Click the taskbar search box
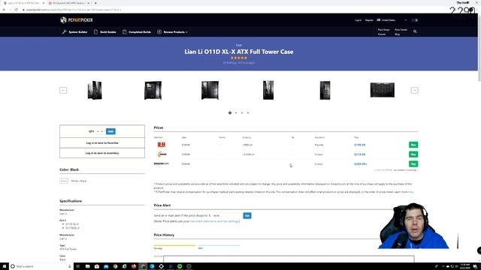 [41, 266]
